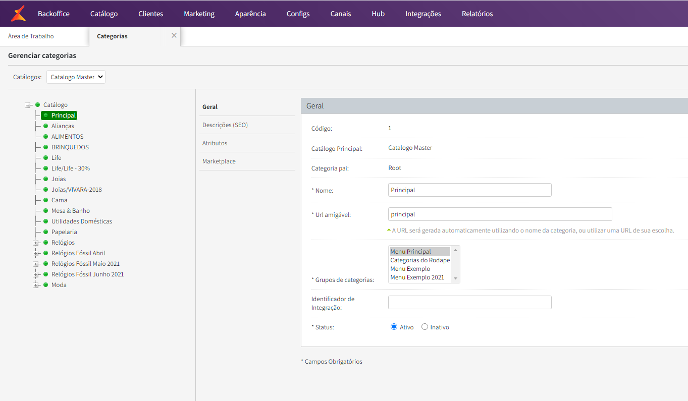Select the Joias category
This screenshot has width=688, height=401.
click(x=59, y=179)
